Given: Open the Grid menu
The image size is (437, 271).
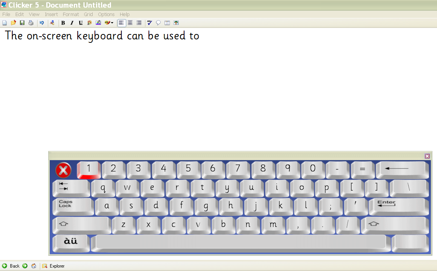Looking at the screenshot, I should point(88,14).
